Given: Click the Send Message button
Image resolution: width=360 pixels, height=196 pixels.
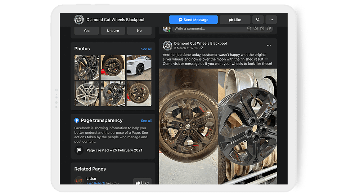Looking at the screenshot, I should tap(193, 20).
